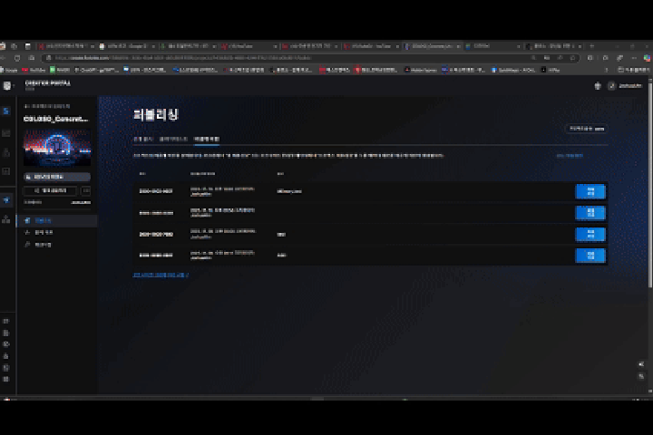Screen dimensions: 653x435
Task: Click the lower floating icon at bottom right
Action: 641,376
